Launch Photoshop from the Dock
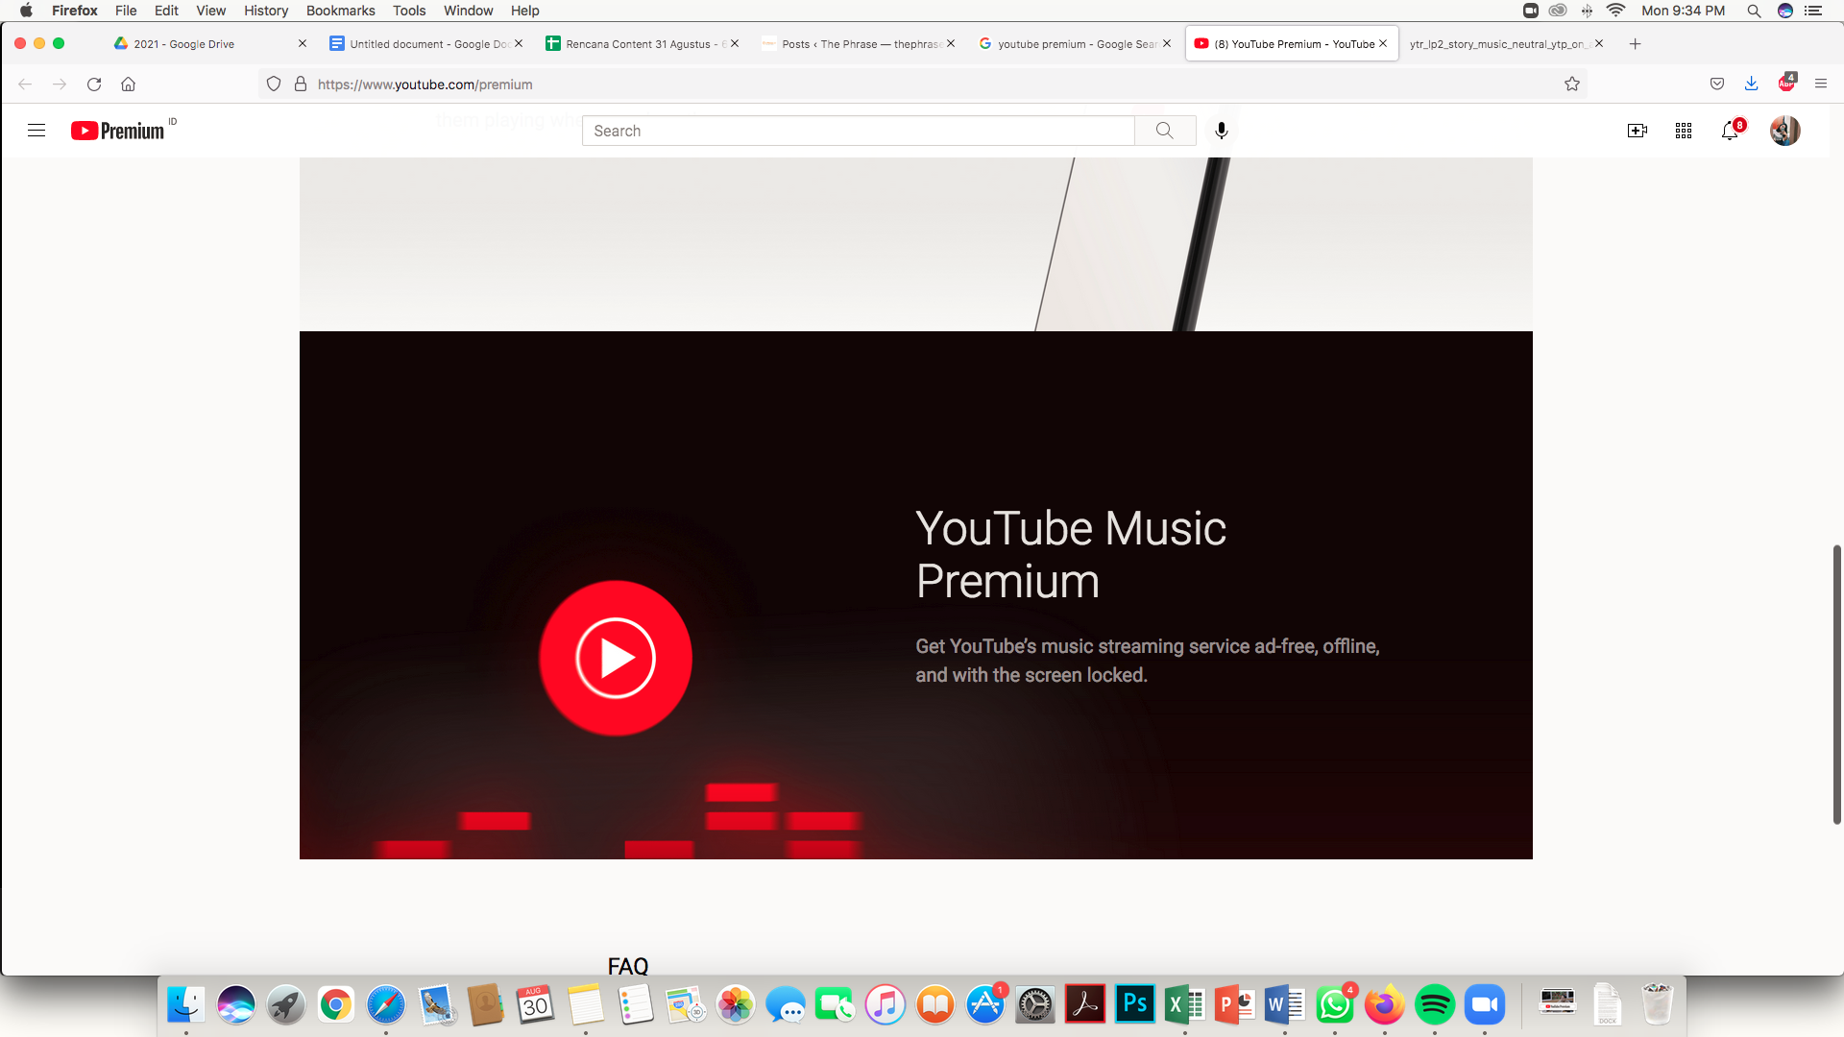Image resolution: width=1844 pixels, height=1037 pixels. [x=1134, y=1004]
